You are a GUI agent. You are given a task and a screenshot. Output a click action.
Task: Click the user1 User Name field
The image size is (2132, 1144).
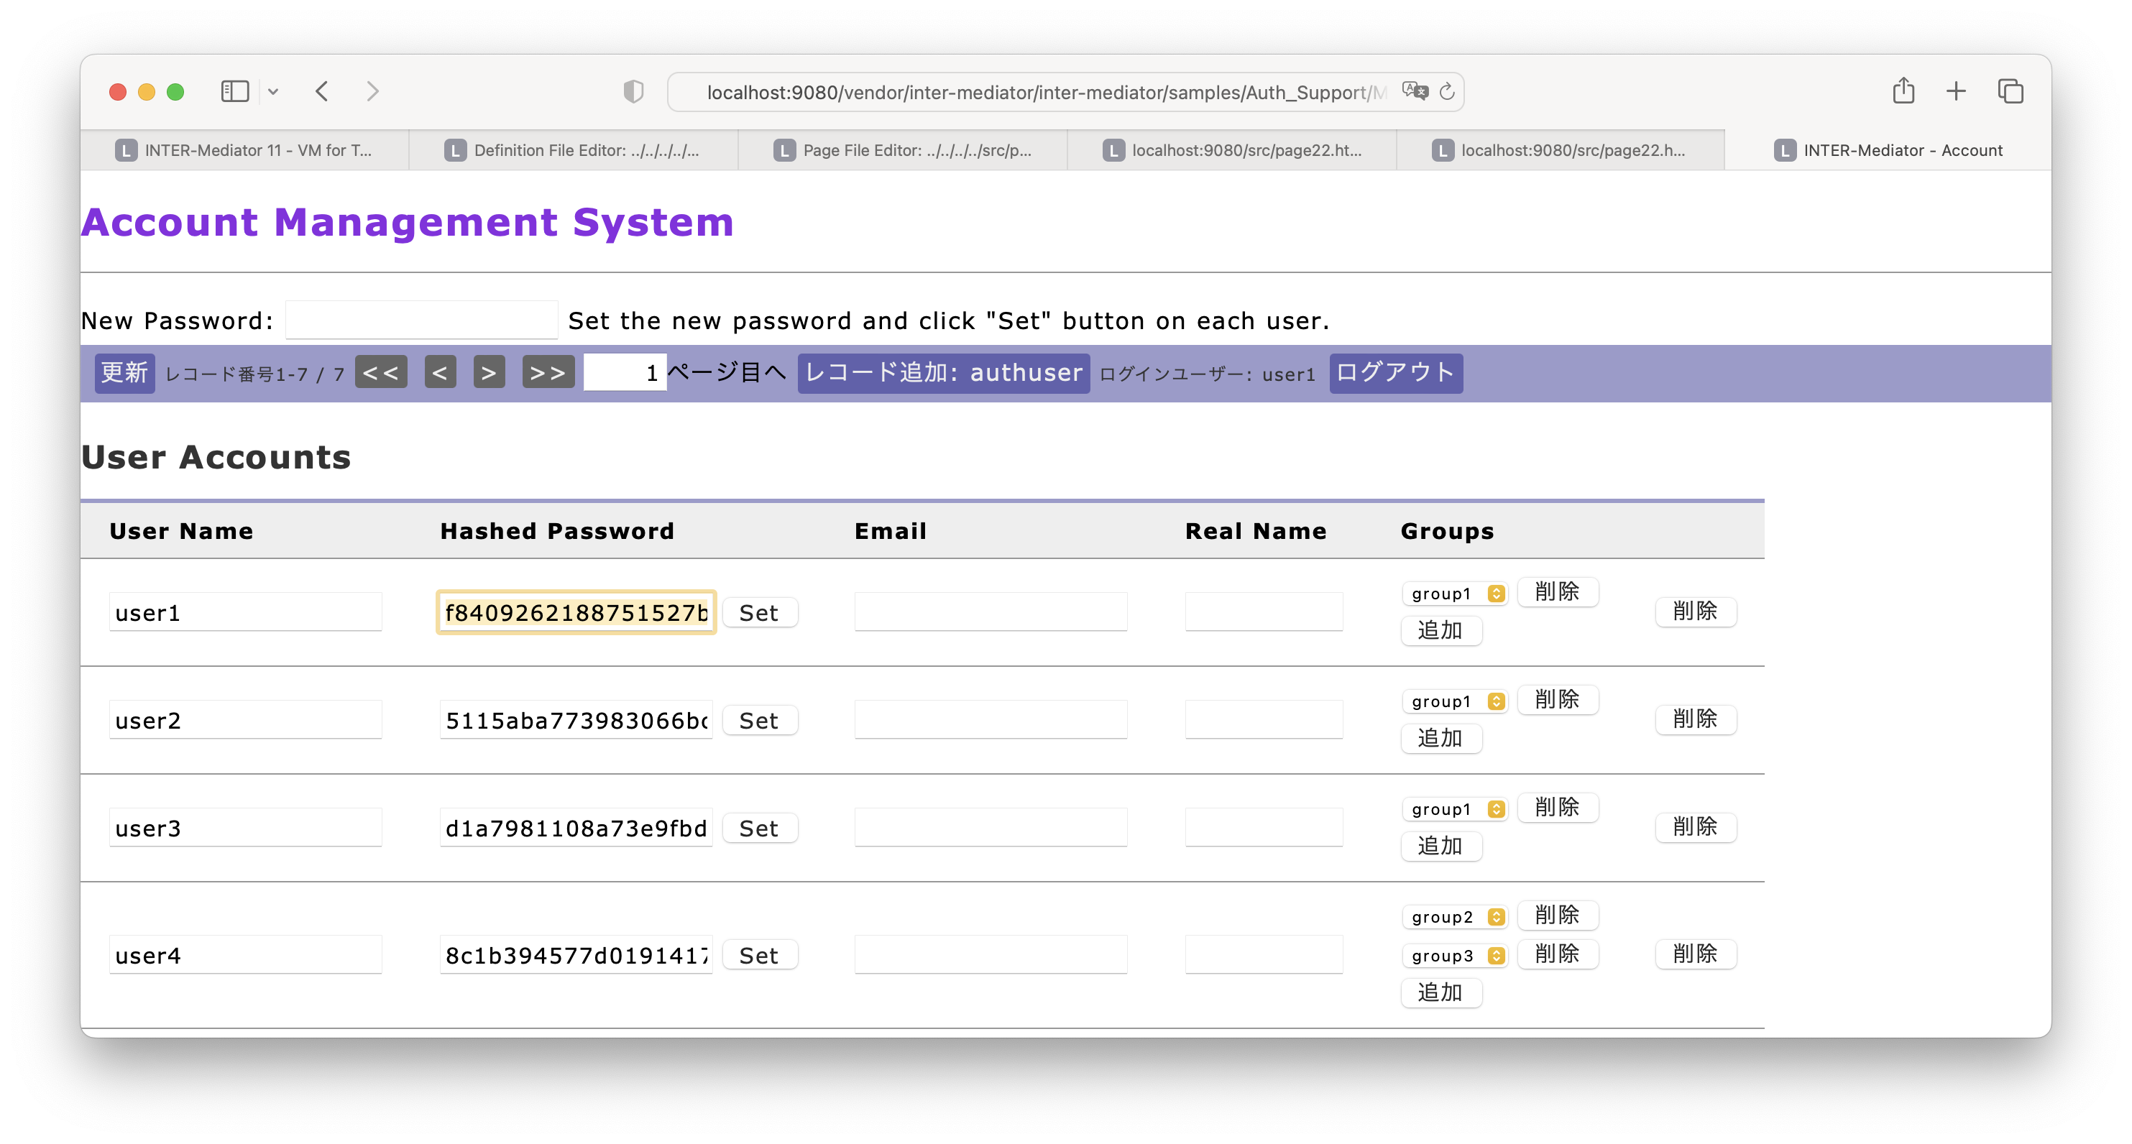coord(246,612)
